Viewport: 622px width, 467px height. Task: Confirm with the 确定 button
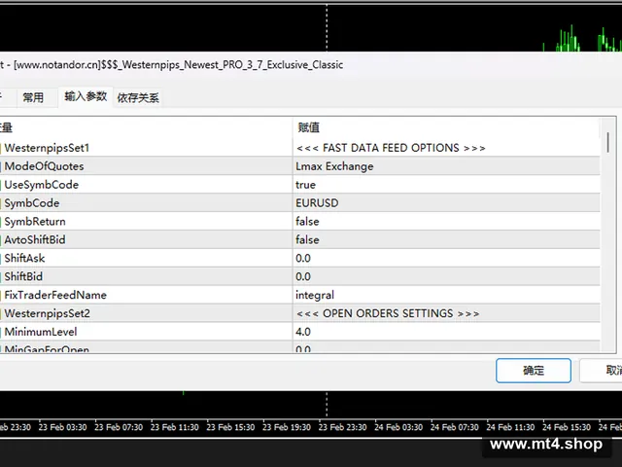pyautogui.click(x=534, y=371)
